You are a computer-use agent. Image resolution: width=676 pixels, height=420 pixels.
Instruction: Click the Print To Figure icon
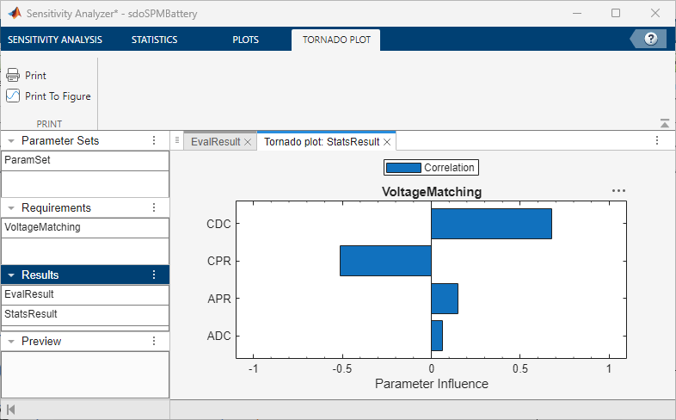pyautogui.click(x=13, y=96)
